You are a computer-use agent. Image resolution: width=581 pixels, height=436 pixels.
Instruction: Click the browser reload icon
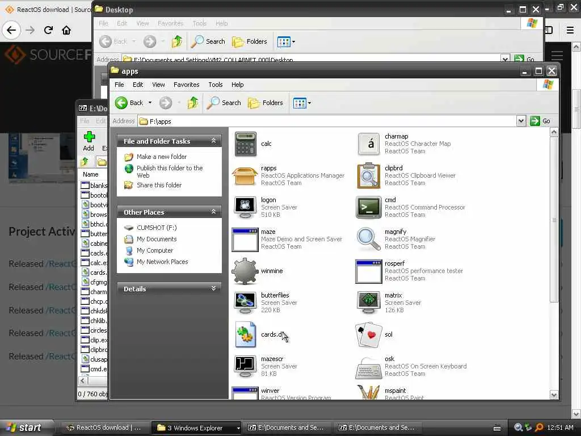[48, 30]
